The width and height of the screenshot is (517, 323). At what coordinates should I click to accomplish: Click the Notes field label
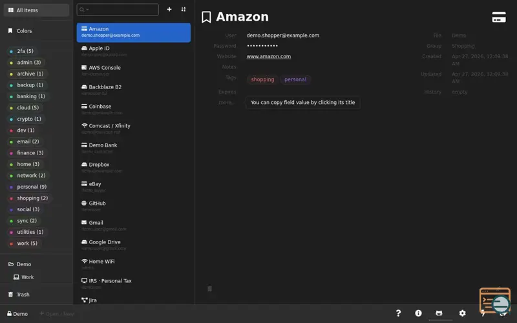229,67
